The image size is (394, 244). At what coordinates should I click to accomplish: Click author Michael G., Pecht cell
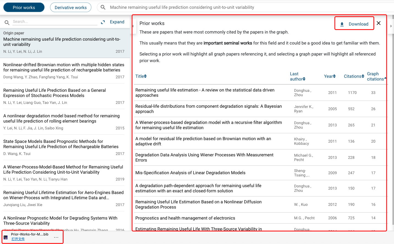point(303,157)
